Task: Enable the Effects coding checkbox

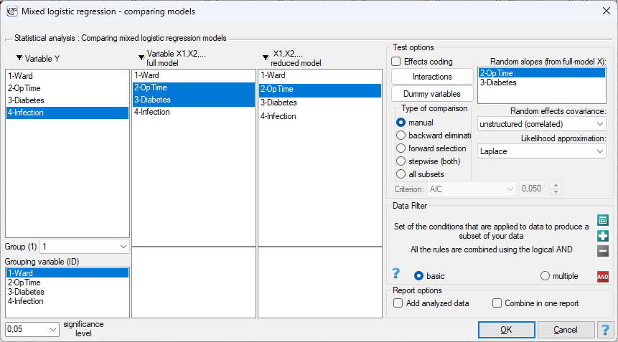Action: click(396, 62)
